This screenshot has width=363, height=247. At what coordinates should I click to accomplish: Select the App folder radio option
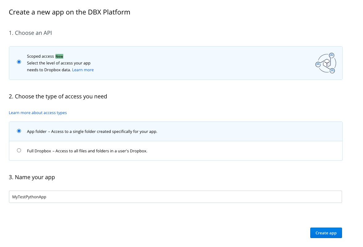pyautogui.click(x=19, y=131)
